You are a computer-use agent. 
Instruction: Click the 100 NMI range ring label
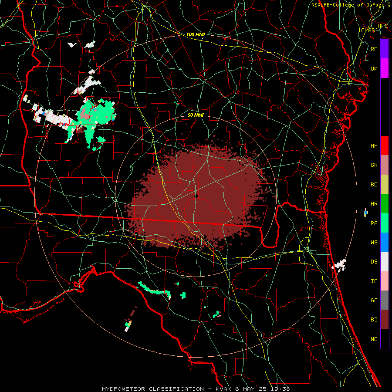[196, 34]
